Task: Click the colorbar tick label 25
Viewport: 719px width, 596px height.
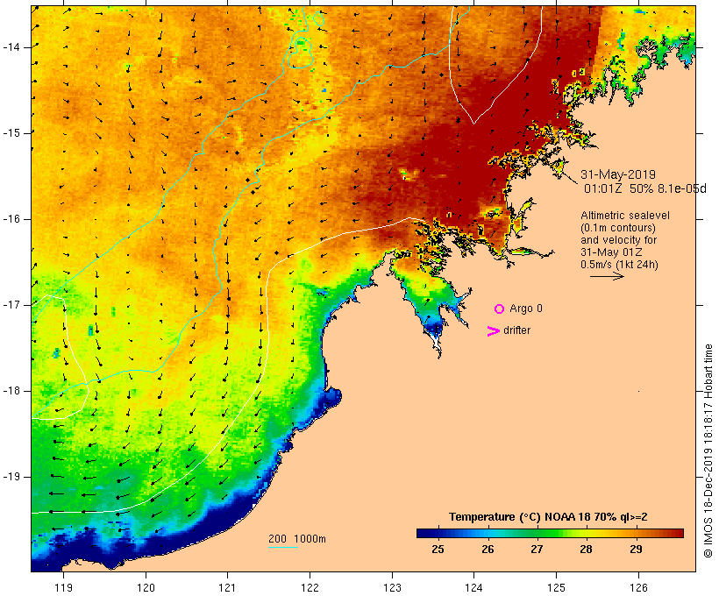Action: click(x=438, y=549)
